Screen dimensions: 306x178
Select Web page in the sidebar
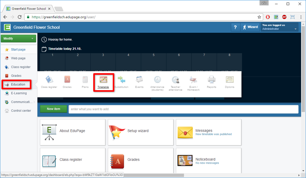click(18, 58)
